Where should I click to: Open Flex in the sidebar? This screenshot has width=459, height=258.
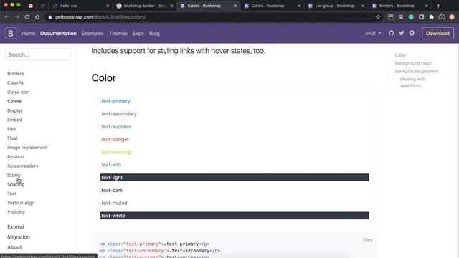click(11, 129)
